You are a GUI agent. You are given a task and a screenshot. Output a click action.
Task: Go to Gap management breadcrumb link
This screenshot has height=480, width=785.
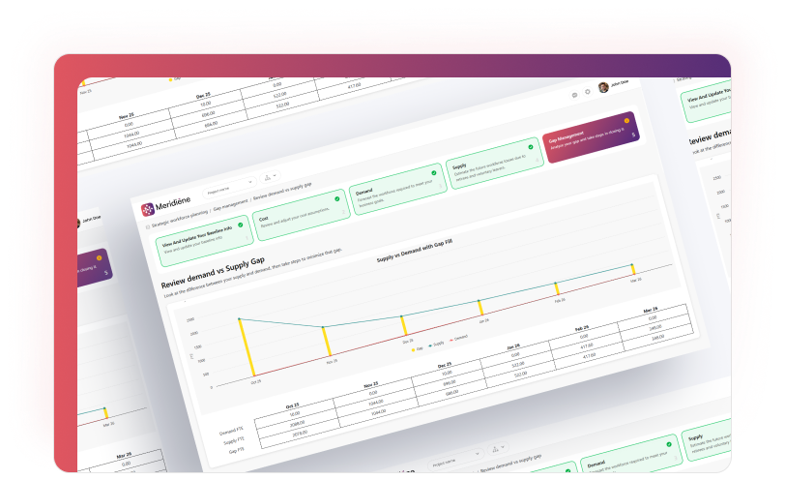[230, 205]
